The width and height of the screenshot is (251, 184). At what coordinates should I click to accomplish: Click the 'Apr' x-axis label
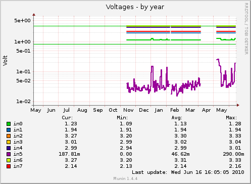206,110
